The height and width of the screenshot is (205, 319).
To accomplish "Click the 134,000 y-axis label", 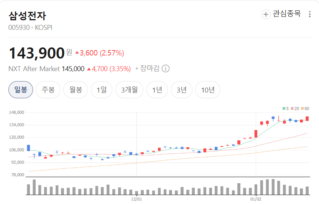I will 16,125.
